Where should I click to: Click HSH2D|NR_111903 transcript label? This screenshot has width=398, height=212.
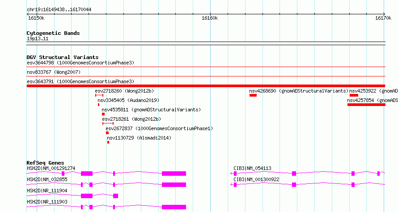[x=47, y=202]
